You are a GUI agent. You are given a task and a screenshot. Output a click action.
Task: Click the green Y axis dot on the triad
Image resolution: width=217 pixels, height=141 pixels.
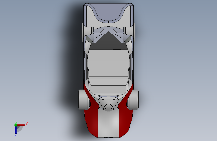(16, 125)
